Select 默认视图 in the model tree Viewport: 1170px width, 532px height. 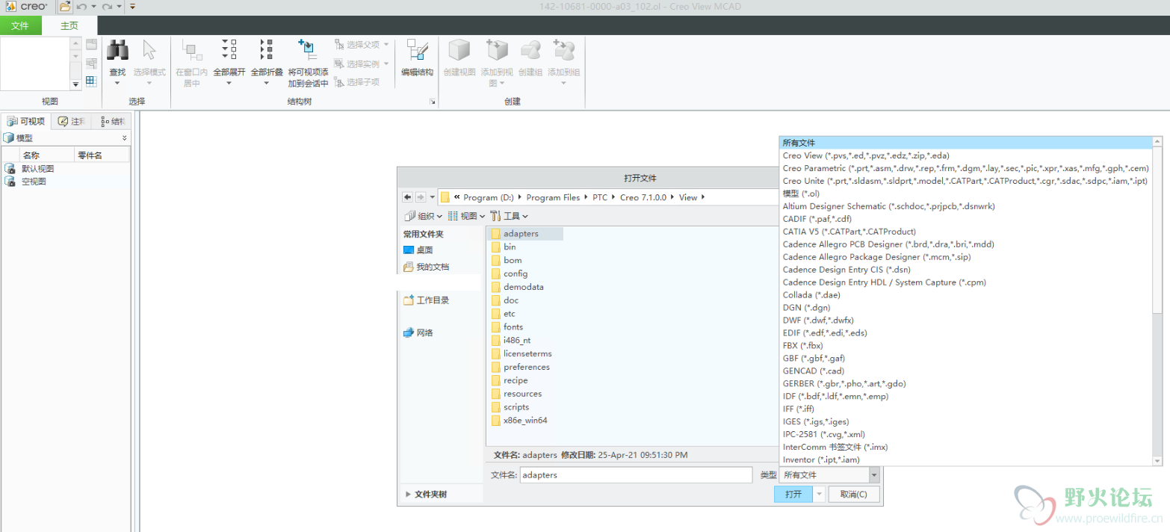pos(37,169)
